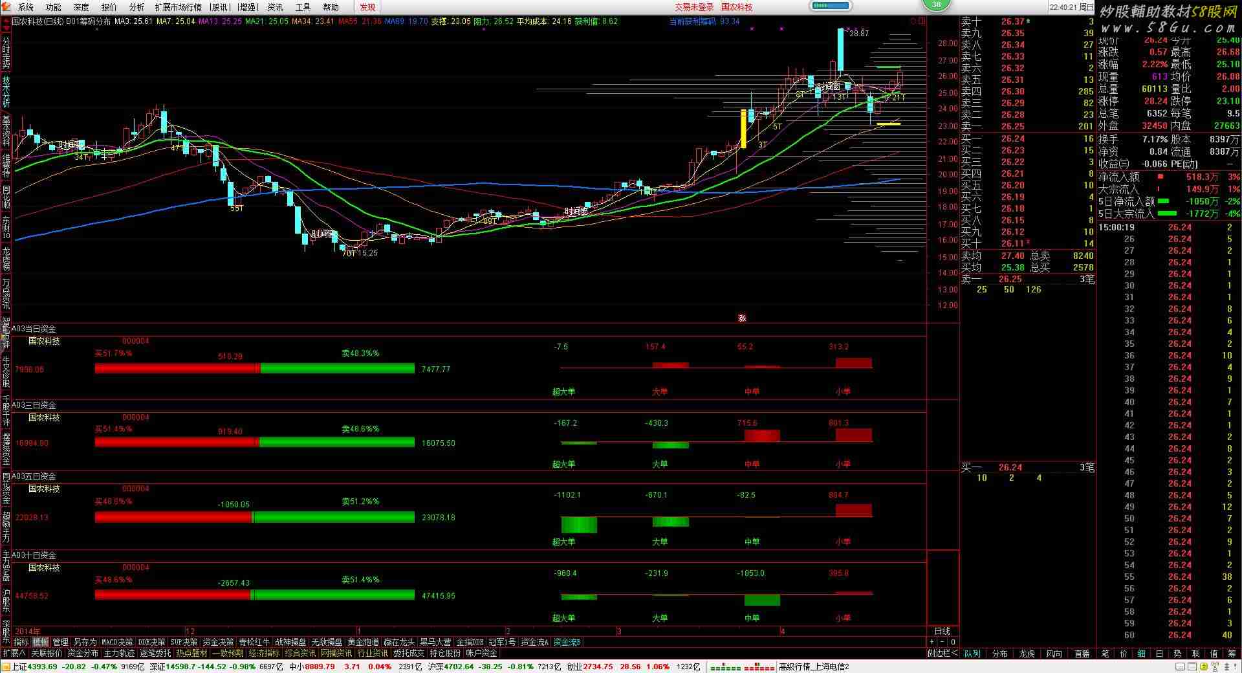The image size is (1242, 673).
Task: Click the keyboard icon in status bar
Action: (x=1181, y=667)
